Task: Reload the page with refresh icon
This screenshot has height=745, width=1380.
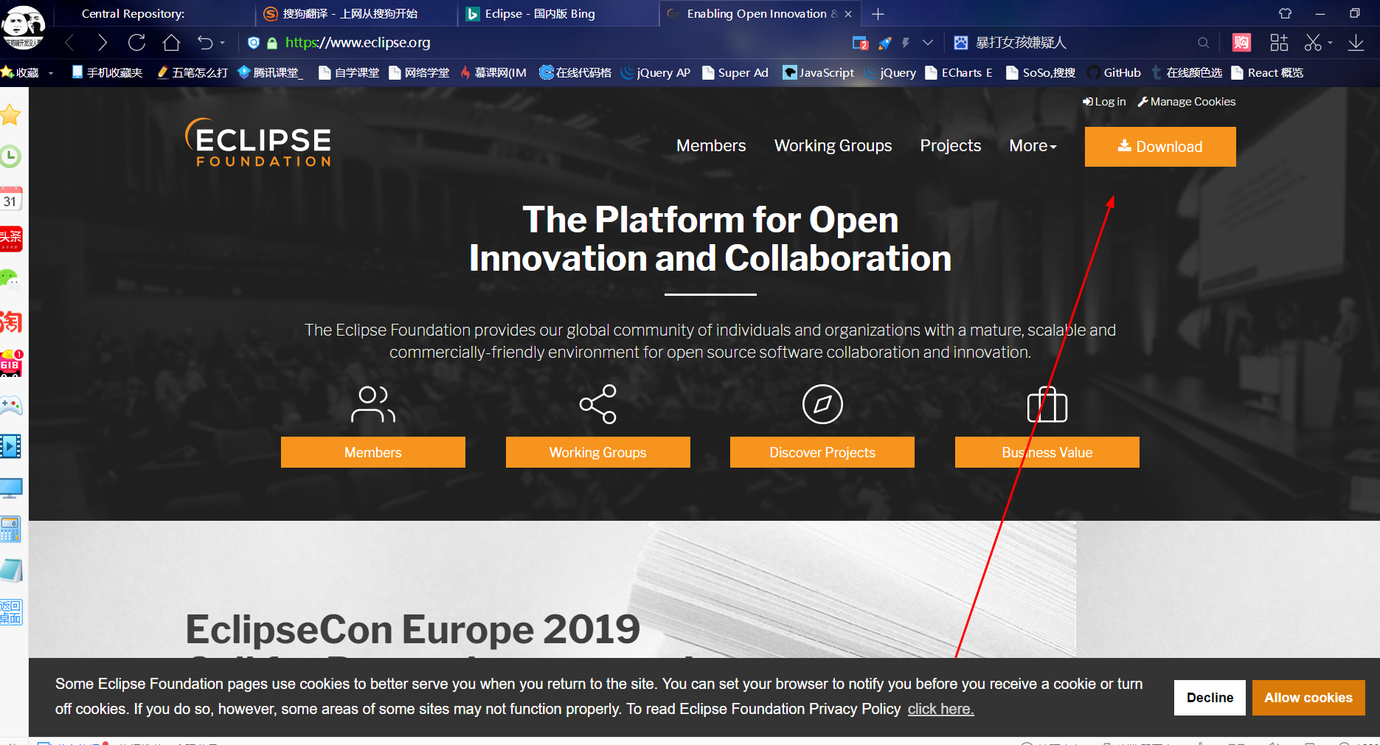Action: pyautogui.click(x=136, y=43)
